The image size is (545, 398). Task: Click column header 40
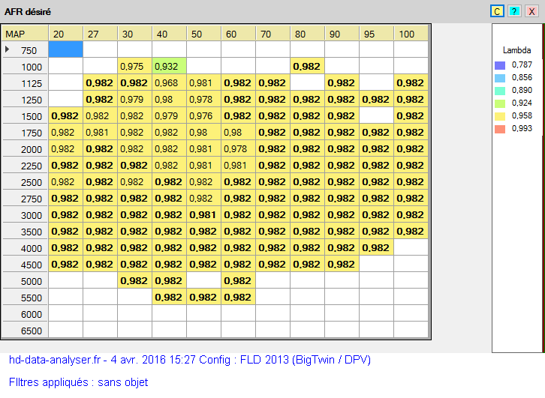click(x=169, y=33)
